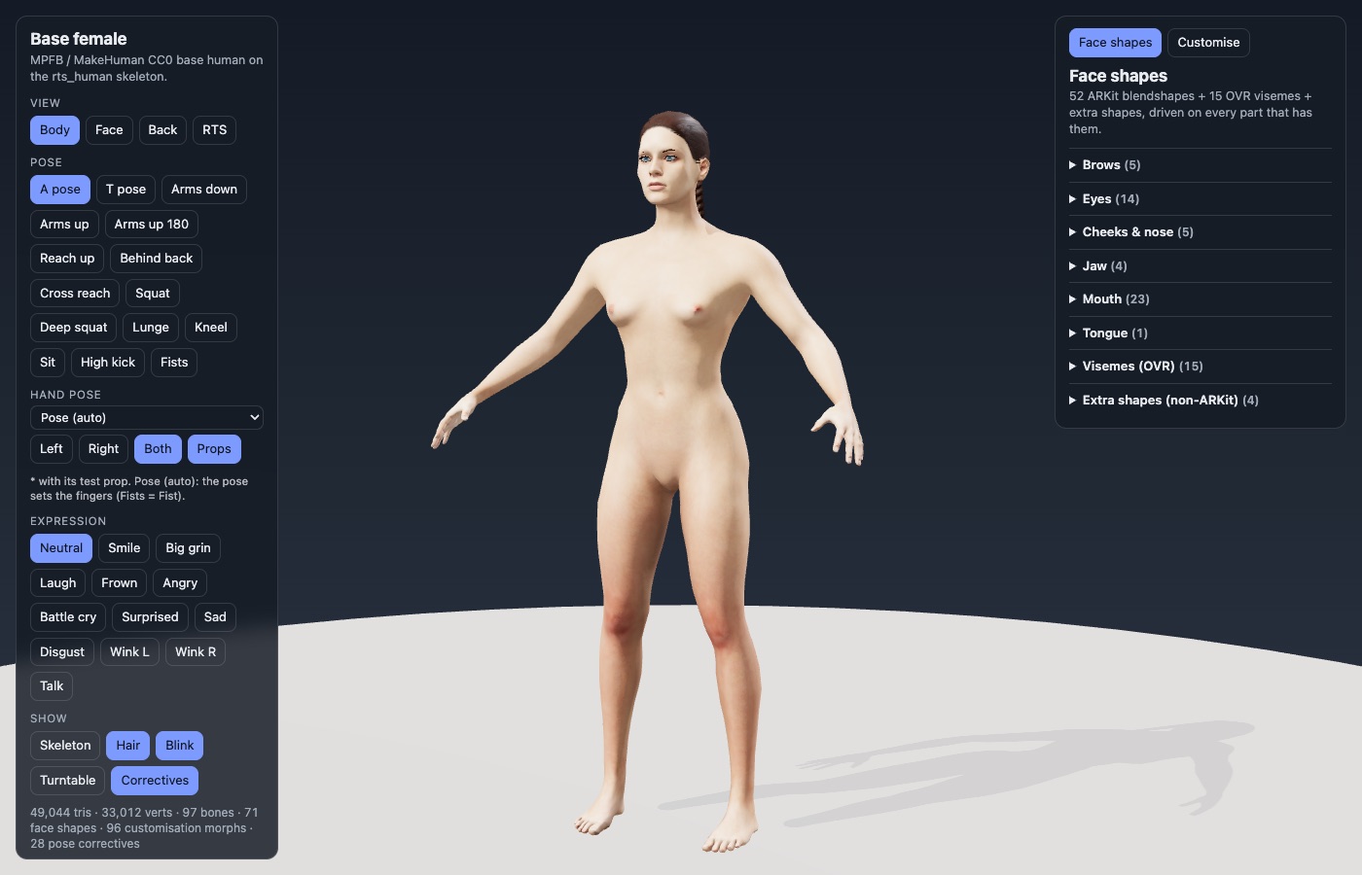Select the RTS view
This screenshot has height=875, width=1362.
[214, 130]
